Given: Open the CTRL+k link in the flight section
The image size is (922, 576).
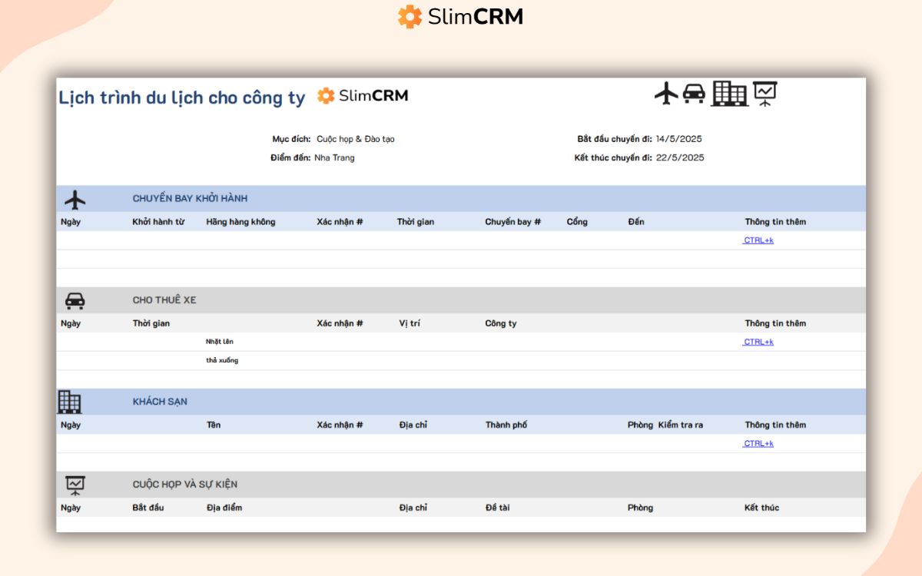Looking at the screenshot, I should (x=758, y=240).
